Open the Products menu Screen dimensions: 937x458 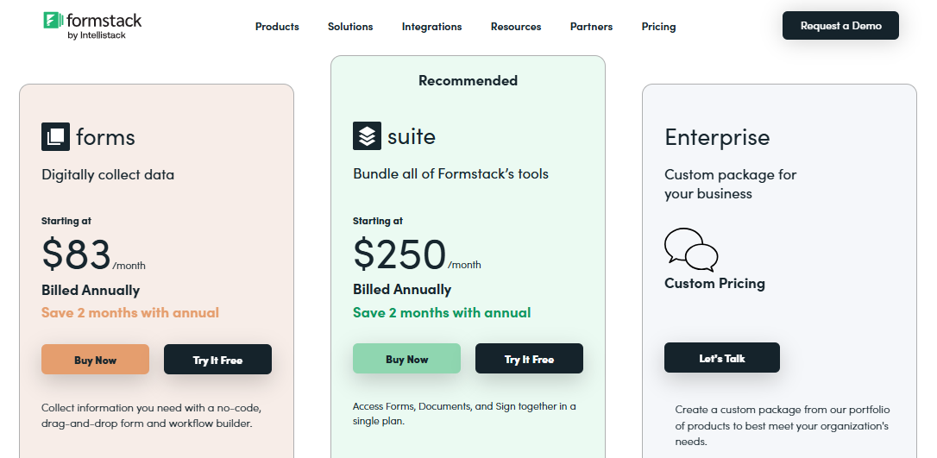[277, 27]
